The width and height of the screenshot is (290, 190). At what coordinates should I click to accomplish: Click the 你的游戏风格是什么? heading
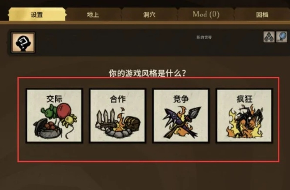(147, 73)
